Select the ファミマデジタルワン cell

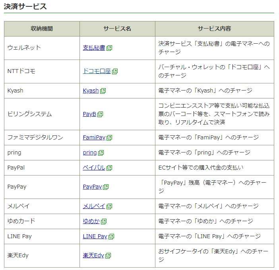click(42, 137)
